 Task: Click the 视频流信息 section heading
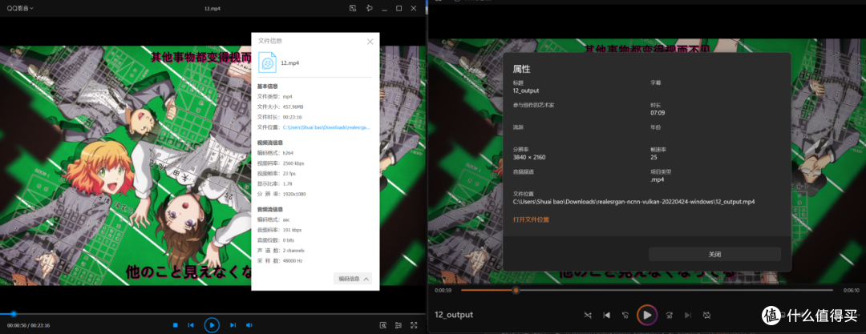click(270, 143)
